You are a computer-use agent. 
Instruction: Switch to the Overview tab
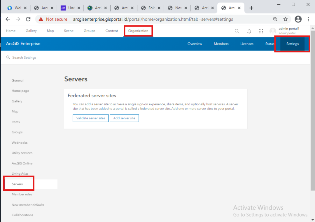(x=195, y=44)
